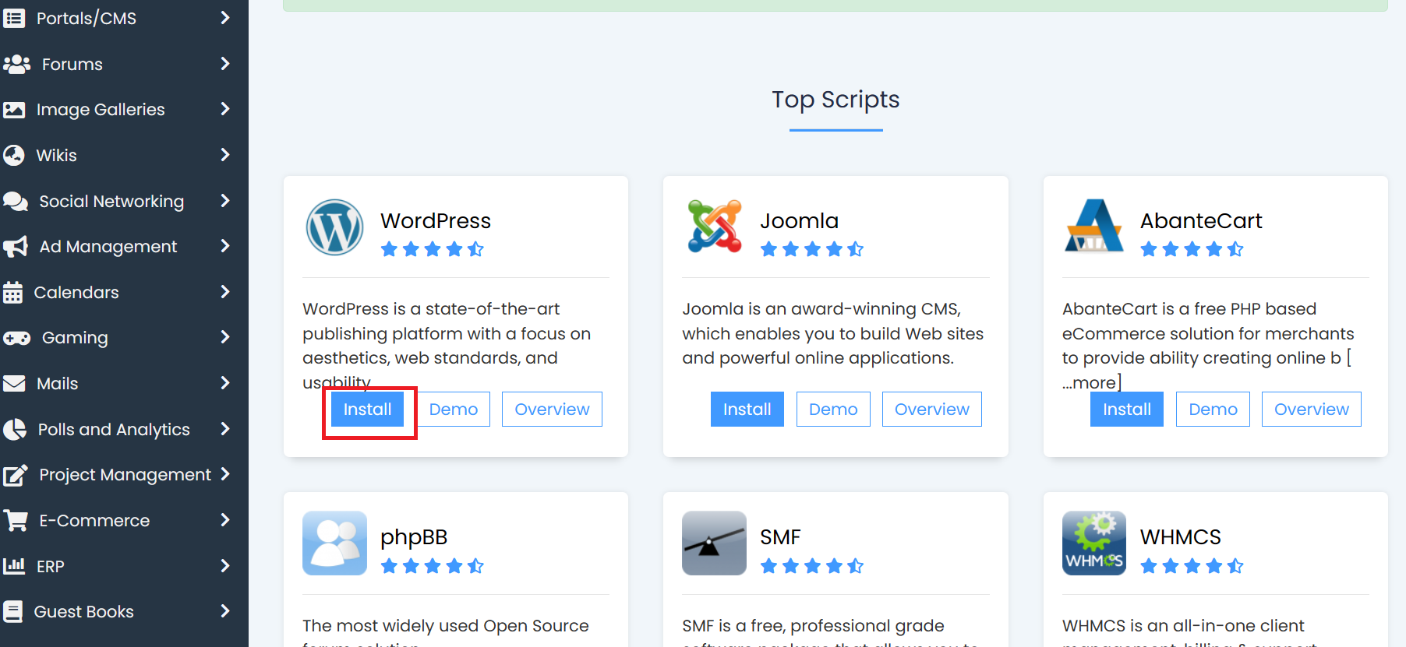Click the WordPress logo
Screen dimensions: 1406x647
click(334, 227)
